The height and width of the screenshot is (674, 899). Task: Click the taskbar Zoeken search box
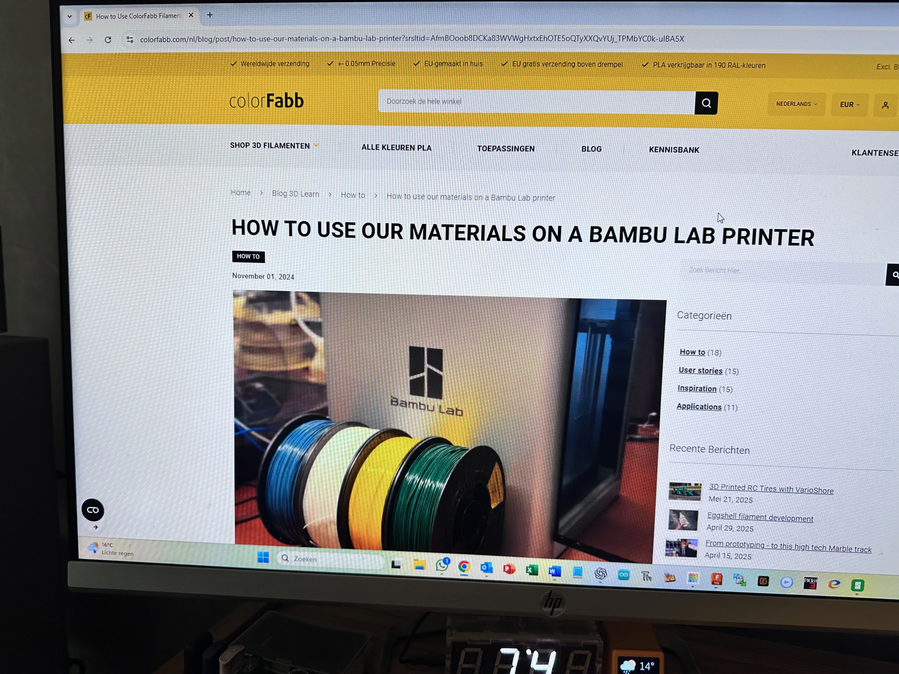point(330,559)
